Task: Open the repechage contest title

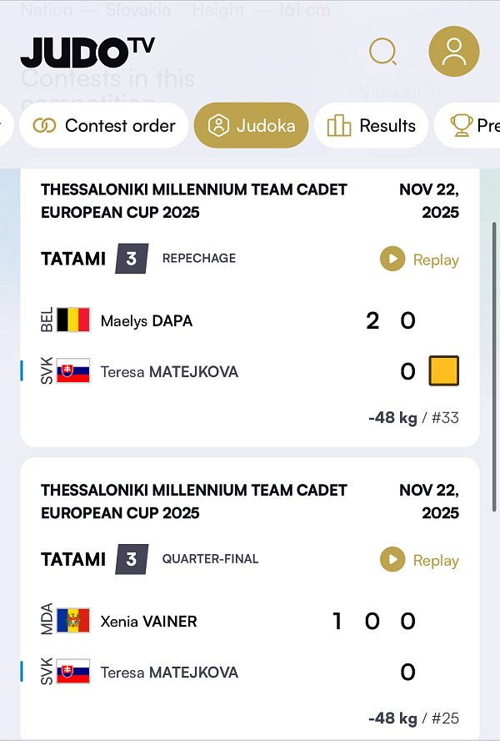Action: click(x=194, y=200)
